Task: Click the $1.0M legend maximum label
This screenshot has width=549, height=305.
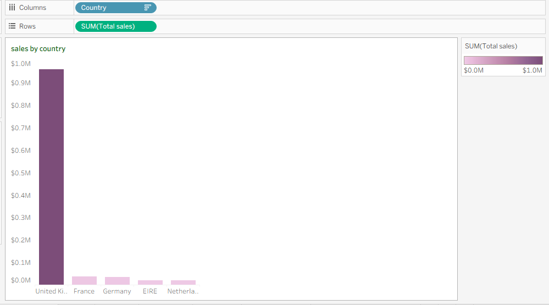Action: (532, 71)
